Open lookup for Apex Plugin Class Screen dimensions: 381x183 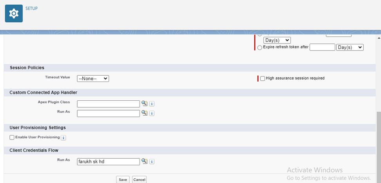[144, 103]
